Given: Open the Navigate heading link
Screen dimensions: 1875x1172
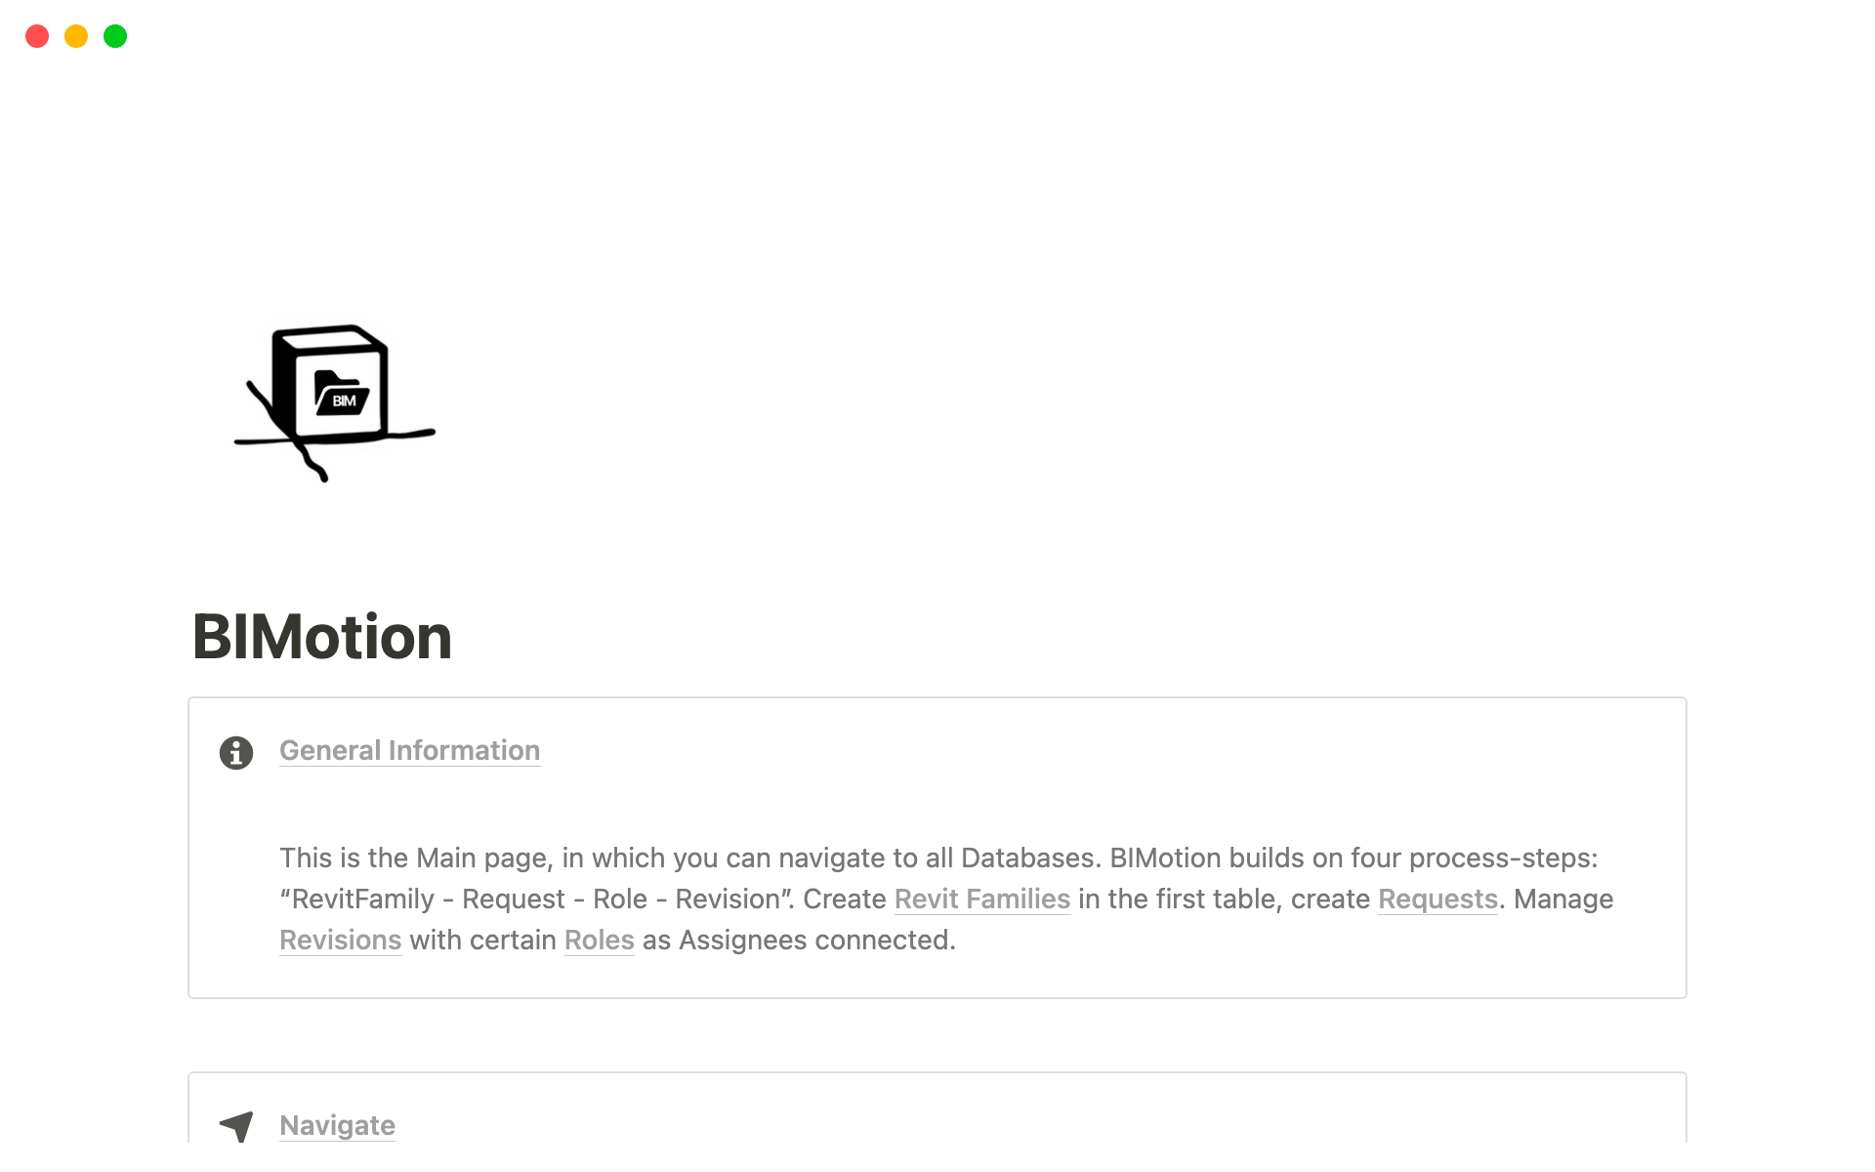Looking at the screenshot, I should (337, 1125).
